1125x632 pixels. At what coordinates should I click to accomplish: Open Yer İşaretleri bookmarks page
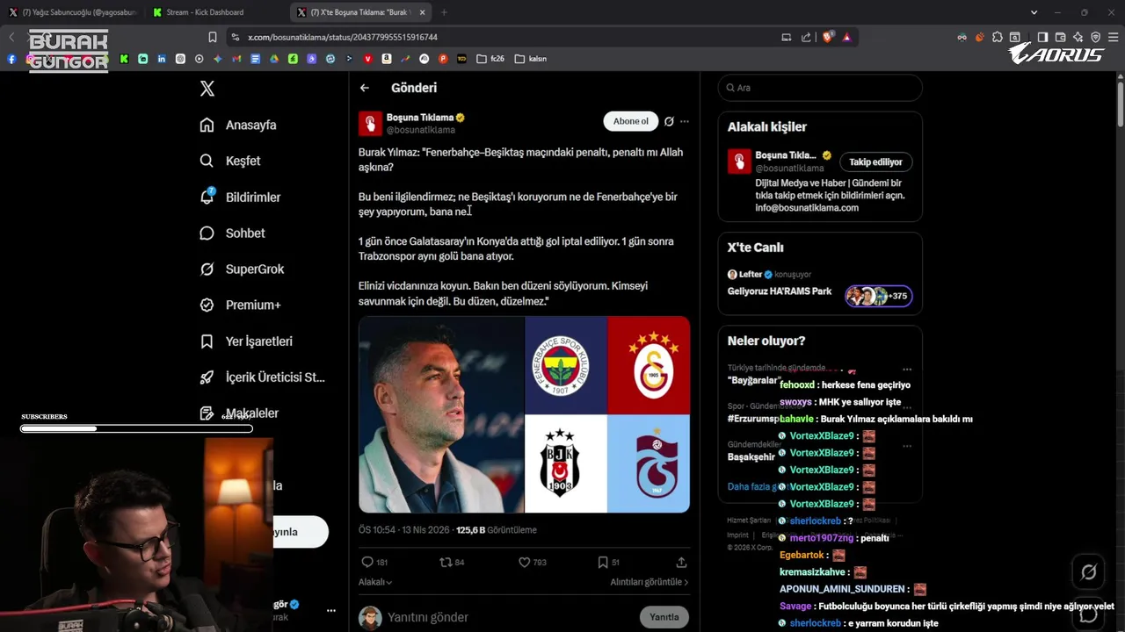pos(246,341)
